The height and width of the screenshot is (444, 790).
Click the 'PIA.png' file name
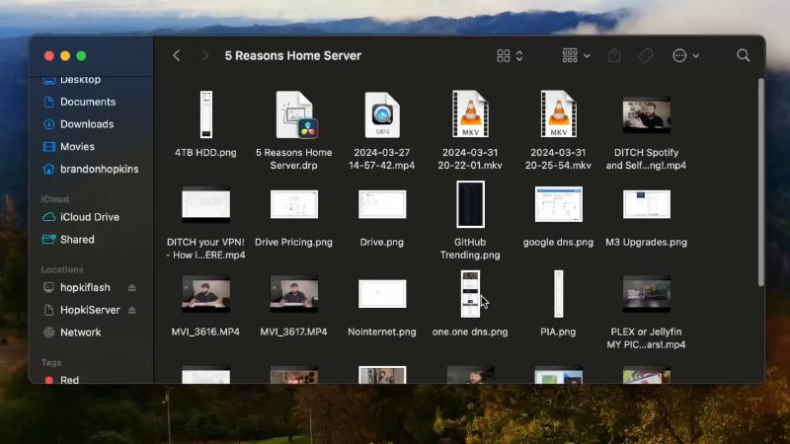tap(558, 332)
